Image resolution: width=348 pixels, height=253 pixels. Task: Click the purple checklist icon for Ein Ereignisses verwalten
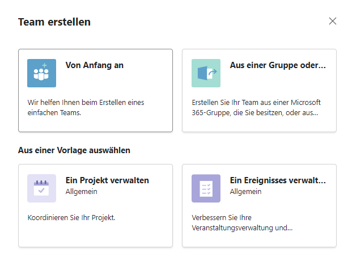coord(206,188)
